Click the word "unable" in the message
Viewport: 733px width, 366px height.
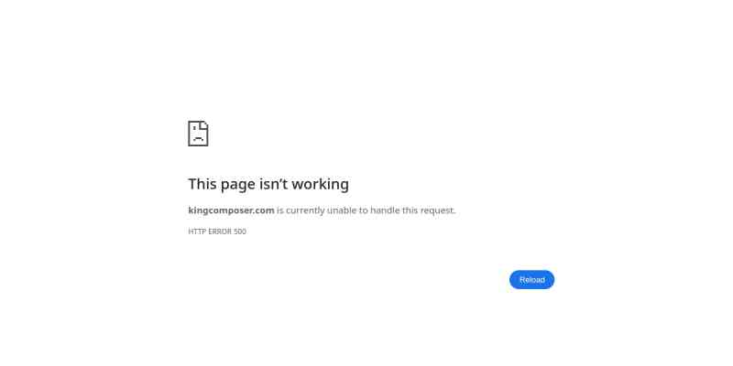pos(342,210)
